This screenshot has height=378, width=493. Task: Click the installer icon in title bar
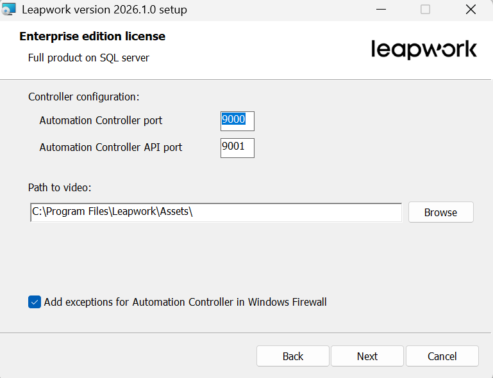click(8, 9)
